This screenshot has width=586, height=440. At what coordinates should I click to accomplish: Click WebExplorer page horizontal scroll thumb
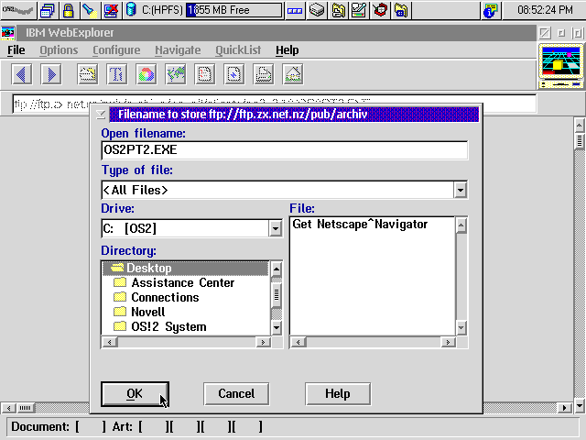pyautogui.click(x=26, y=407)
